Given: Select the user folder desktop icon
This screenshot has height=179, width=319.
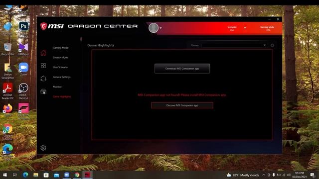Looking at the screenshot, I should point(8,71).
